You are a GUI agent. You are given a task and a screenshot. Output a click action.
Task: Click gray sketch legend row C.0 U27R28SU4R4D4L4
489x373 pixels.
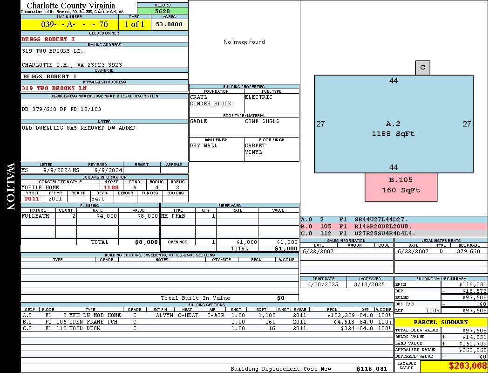(x=394, y=233)
